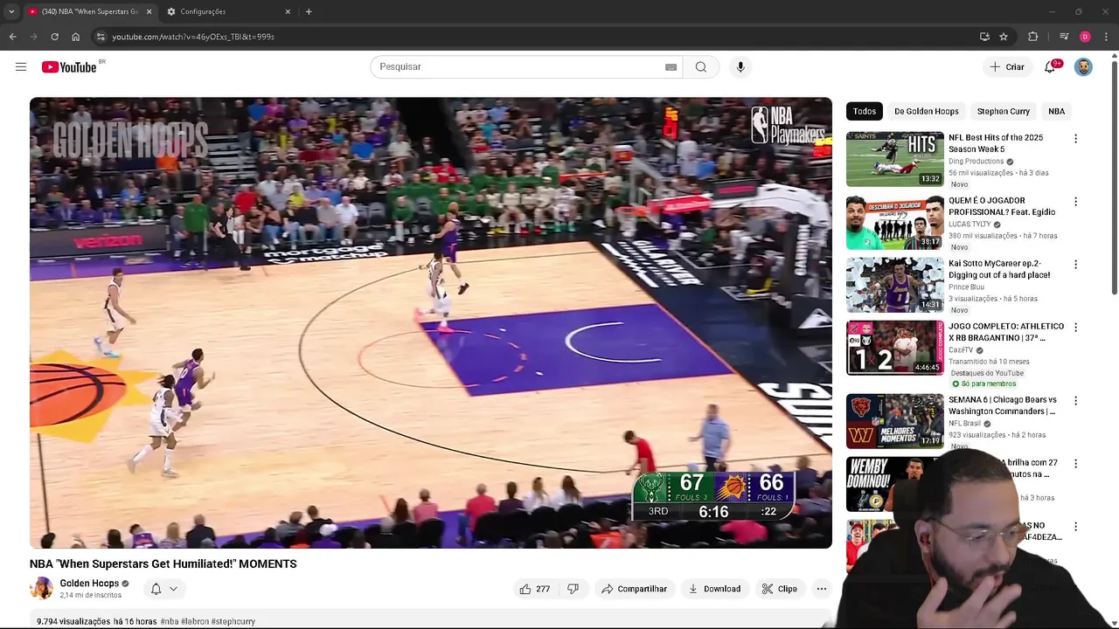The width and height of the screenshot is (1119, 629).
Task: Open subscription notification bell dropdown
Action: [164, 589]
